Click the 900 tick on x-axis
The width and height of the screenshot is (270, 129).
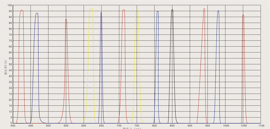190,125
